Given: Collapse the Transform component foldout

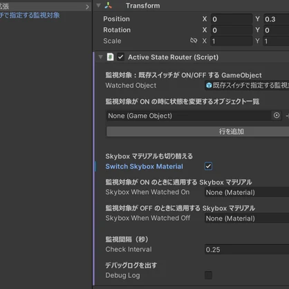Looking at the screenshot, I should pos(99,6).
